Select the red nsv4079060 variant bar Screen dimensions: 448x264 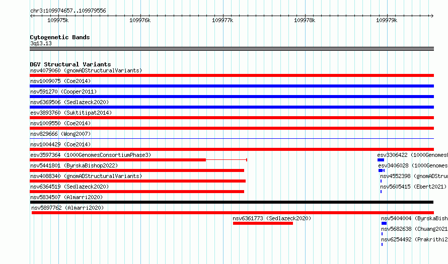coord(232,75)
